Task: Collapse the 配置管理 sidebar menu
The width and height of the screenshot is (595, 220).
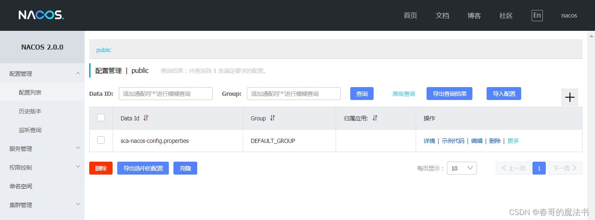Action: [42, 74]
